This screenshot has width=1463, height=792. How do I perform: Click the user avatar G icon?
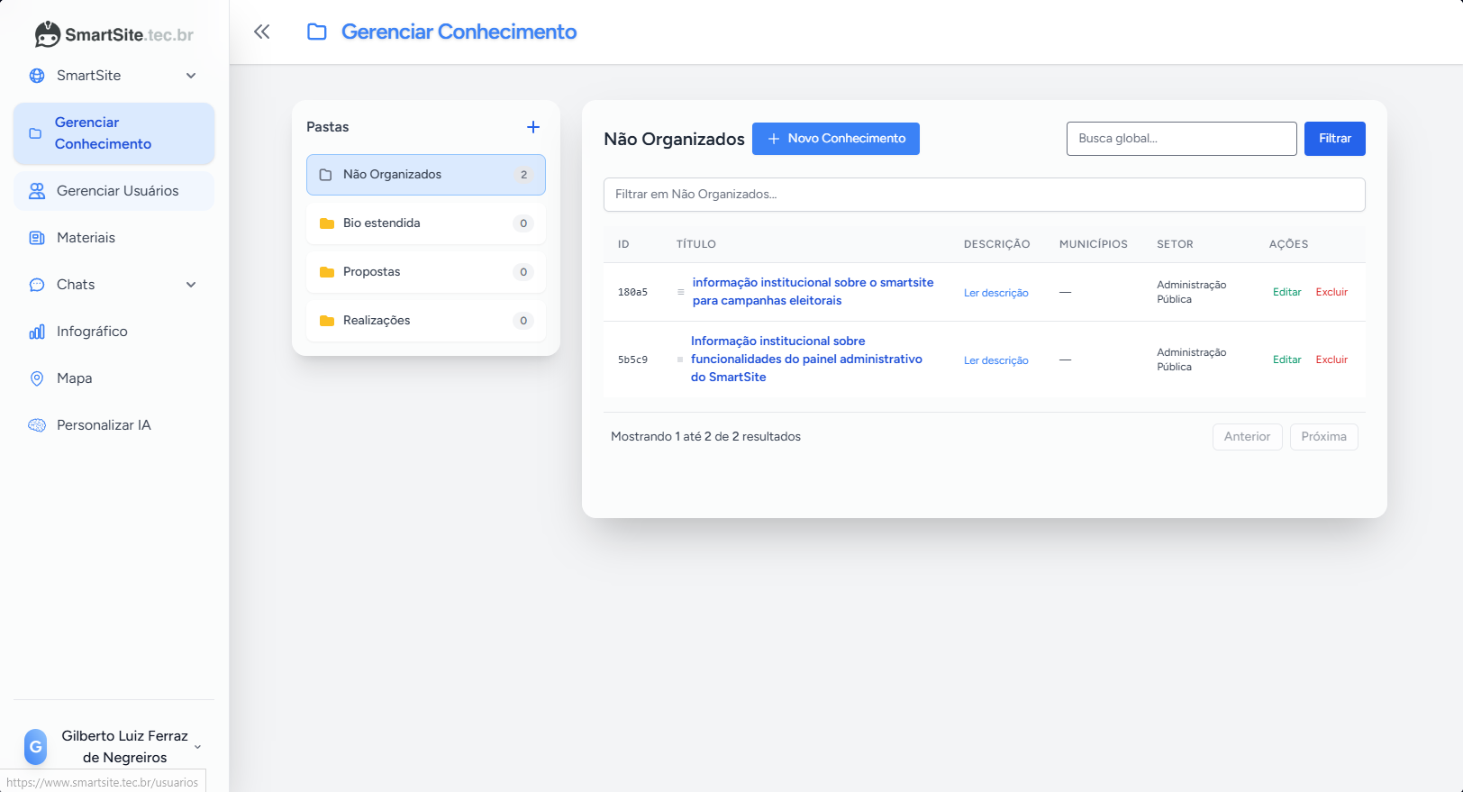[35, 747]
